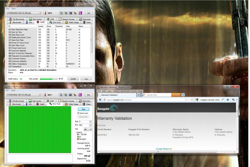Click the Next update progress bar

[x=49, y=79]
